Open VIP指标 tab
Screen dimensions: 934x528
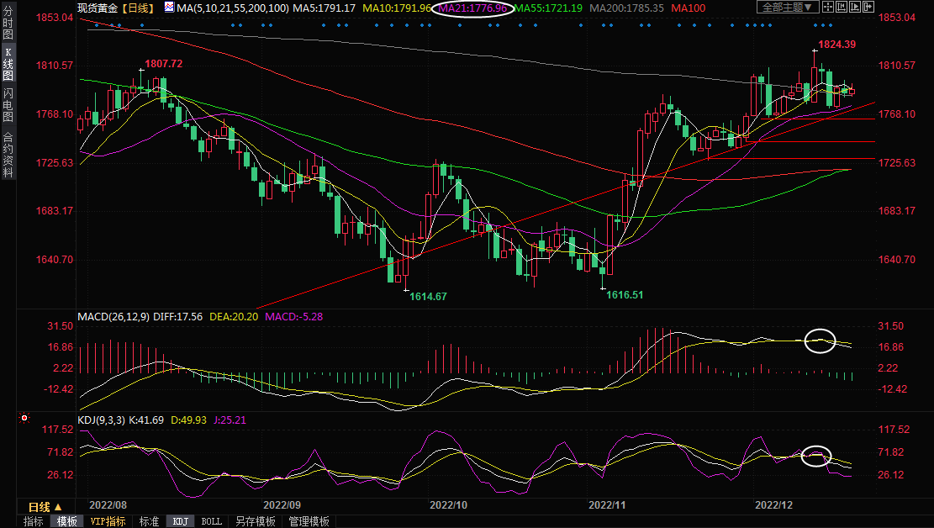click(x=108, y=521)
